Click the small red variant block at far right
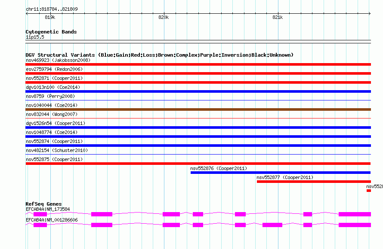This screenshot has height=249, width=383. 369,191
